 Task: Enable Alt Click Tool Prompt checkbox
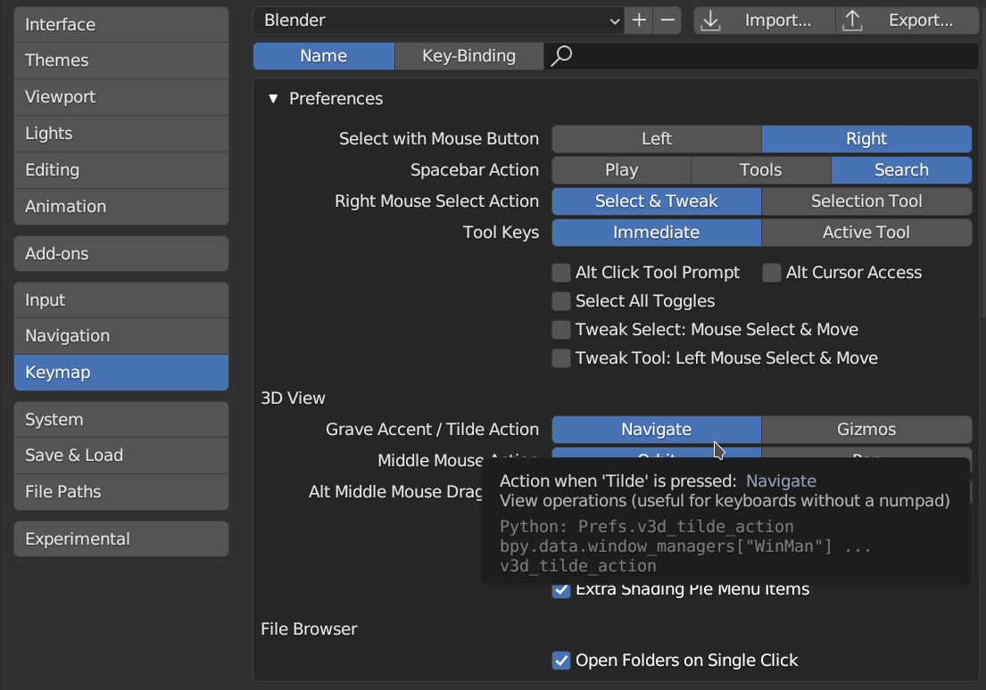coord(561,273)
